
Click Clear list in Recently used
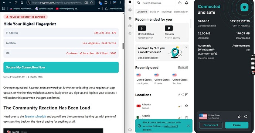183,67
